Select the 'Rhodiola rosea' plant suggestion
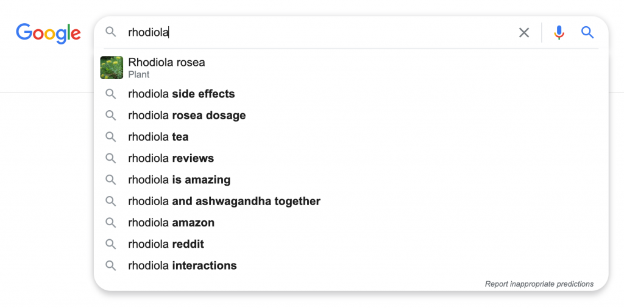624x308 pixels. coord(351,68)
